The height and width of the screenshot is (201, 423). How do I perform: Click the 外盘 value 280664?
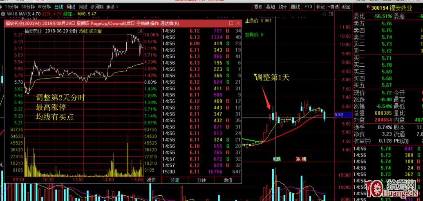tap(383, 120)
